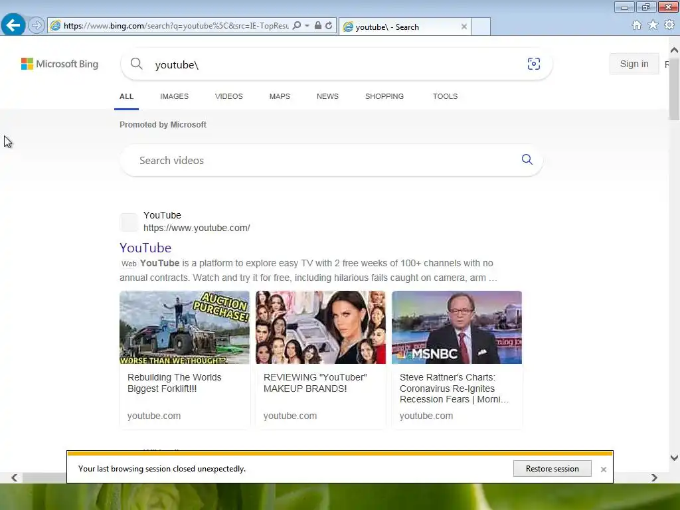Select the ALL results tab
This screenshot has width=680, height=510.
pos(126,96)
